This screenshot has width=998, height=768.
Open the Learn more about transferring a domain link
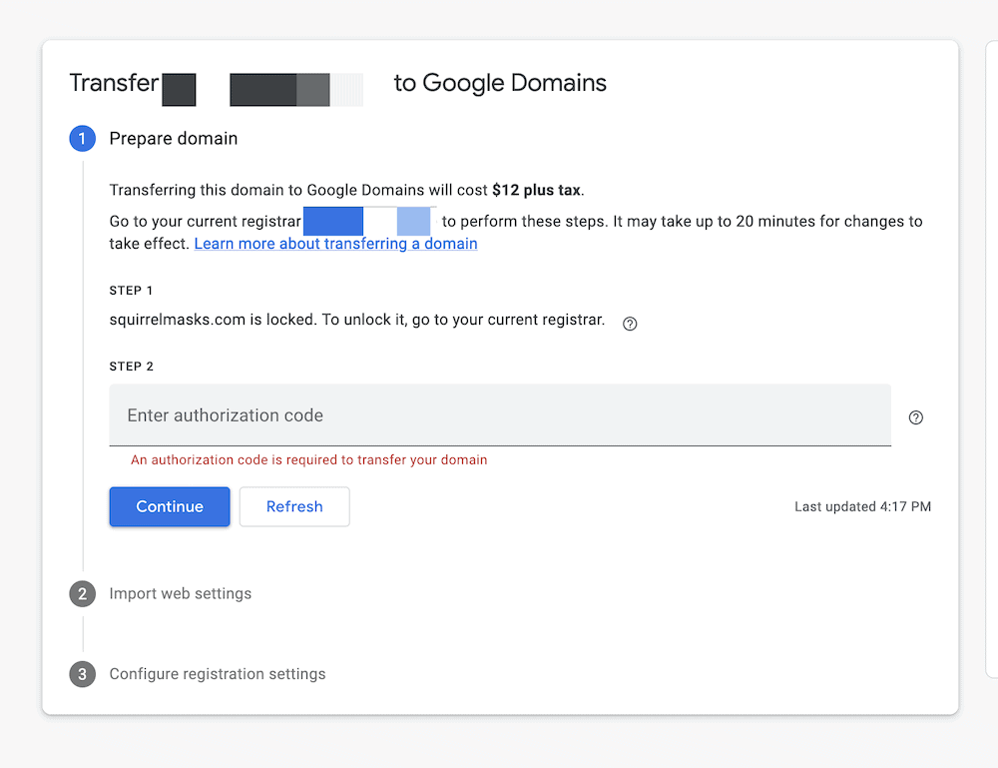[x=335, y=244]
